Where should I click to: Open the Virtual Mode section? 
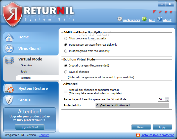pos(30,59)
